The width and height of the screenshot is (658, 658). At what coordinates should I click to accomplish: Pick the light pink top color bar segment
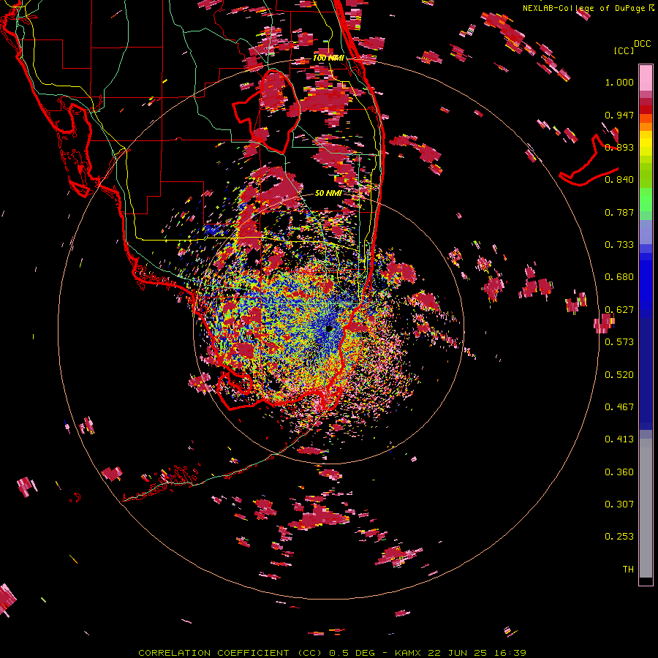pos(646,78)
